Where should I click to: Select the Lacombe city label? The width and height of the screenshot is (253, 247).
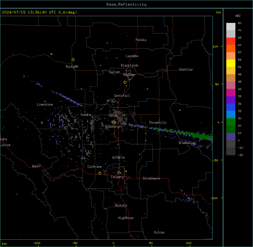132,56
